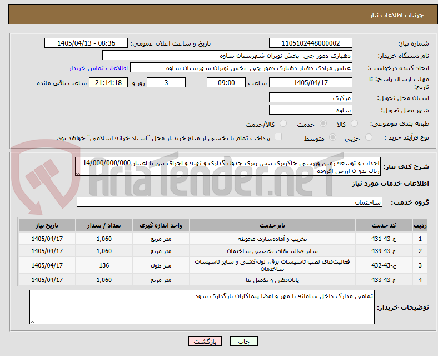This screenshot has width=438, height=356.
Task: Click the response deadline date field 1405/04/17
Action: [x=310, y=82]
